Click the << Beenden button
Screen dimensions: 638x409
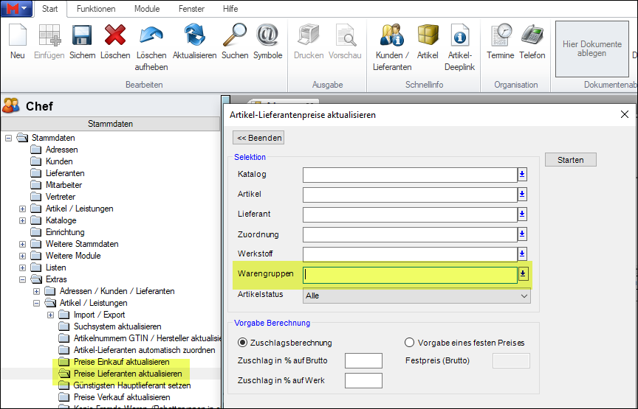(x=258, y=138)
